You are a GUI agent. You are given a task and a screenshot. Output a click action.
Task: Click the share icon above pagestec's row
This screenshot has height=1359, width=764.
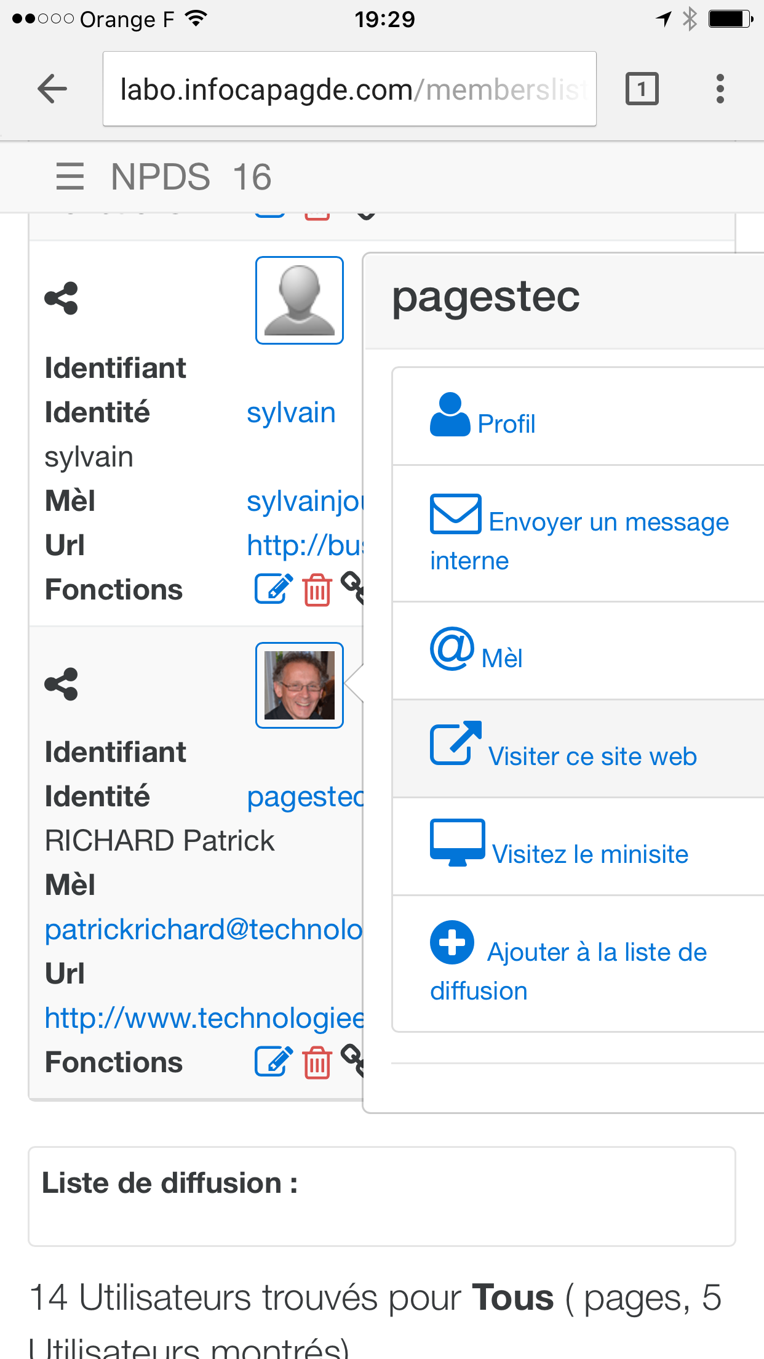coord(62,684)
